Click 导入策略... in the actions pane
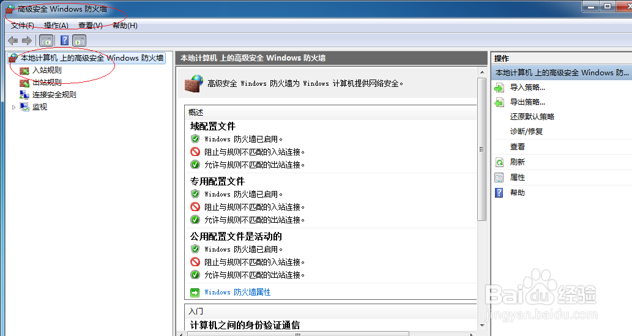632x336 pixels. [527, 87]
